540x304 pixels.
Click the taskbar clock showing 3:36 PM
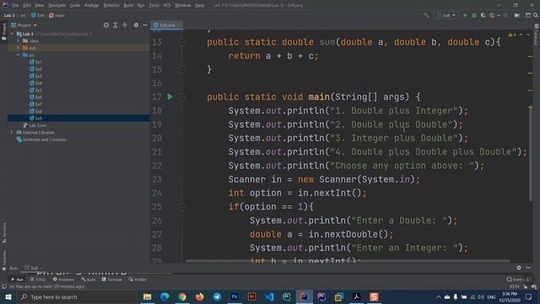tap(510, 296)
